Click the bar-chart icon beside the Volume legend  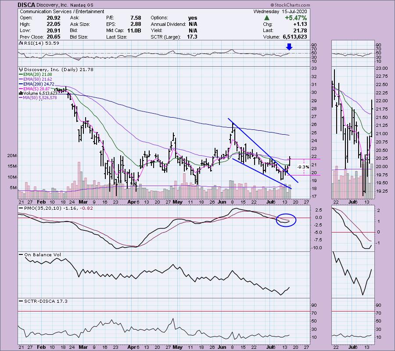[21, 93]
